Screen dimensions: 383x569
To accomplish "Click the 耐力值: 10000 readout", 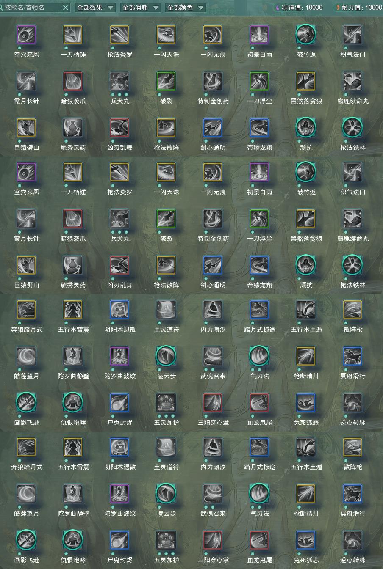I will [358, 7].
